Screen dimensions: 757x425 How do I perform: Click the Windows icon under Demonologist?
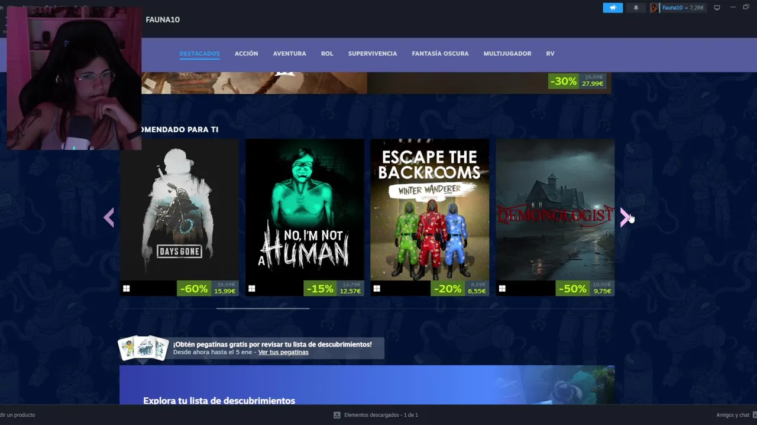click(x=502, y=289)
